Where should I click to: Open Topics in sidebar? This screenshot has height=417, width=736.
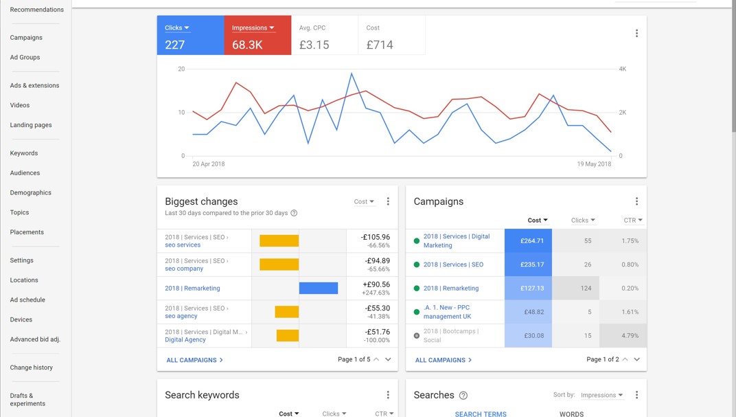[19, 212]
